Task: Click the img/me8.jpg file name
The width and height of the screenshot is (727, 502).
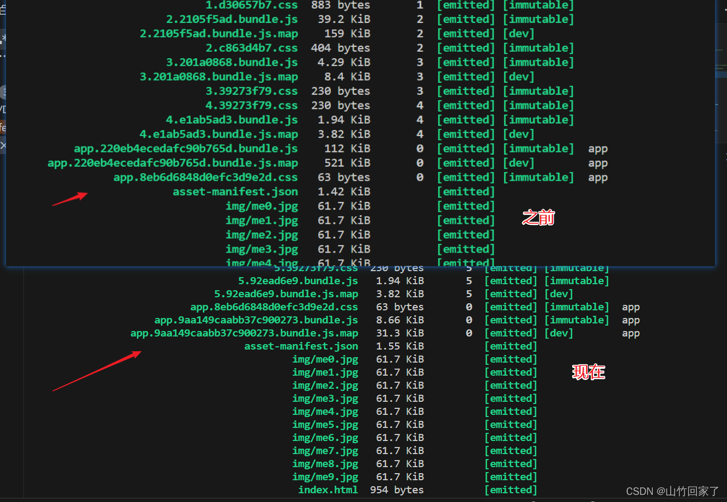Action: coord(325,464)
